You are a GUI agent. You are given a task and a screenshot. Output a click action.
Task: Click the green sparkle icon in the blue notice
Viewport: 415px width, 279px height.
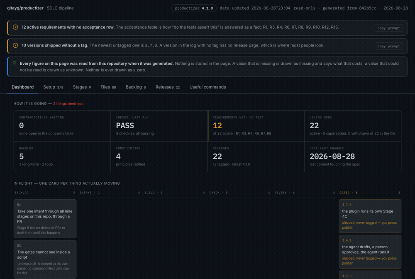15,63
